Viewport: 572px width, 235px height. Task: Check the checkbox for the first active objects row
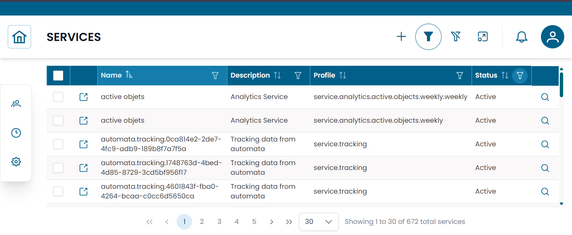click(x=58, y=97)
